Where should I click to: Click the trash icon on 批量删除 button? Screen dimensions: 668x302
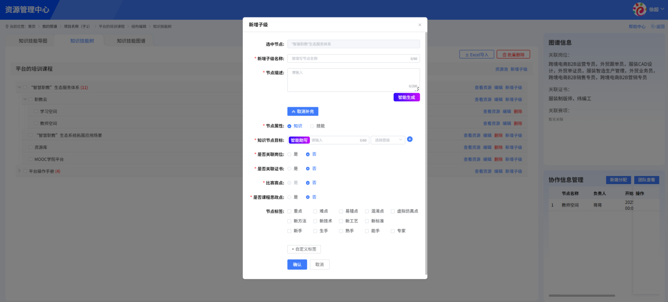(x=504, y=54)
